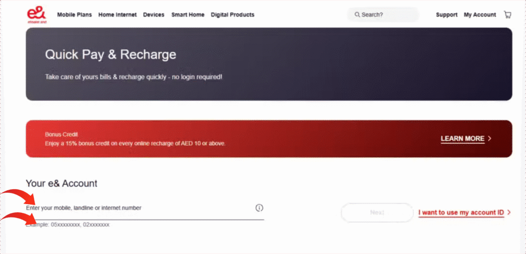Click the magnifier icon in search box
Viewport: 526px width, 254px height.
tap(357, 15)
